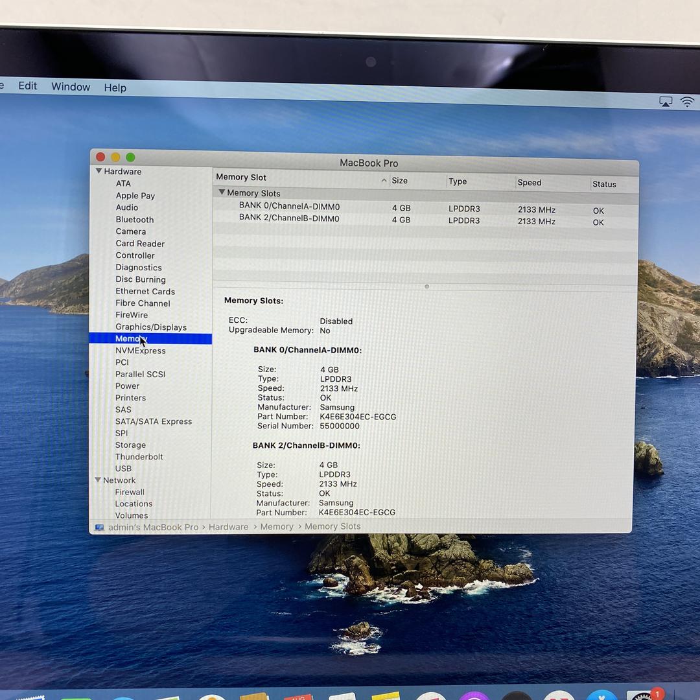Select FireWire in the sidebar

(131, 315)
